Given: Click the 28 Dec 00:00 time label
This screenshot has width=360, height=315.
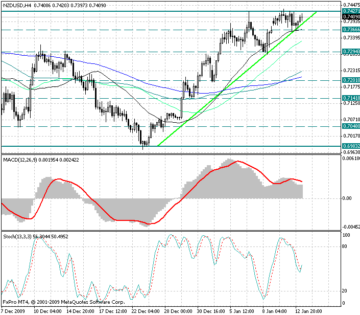Looking at the screenshot, I should (178, 311).
